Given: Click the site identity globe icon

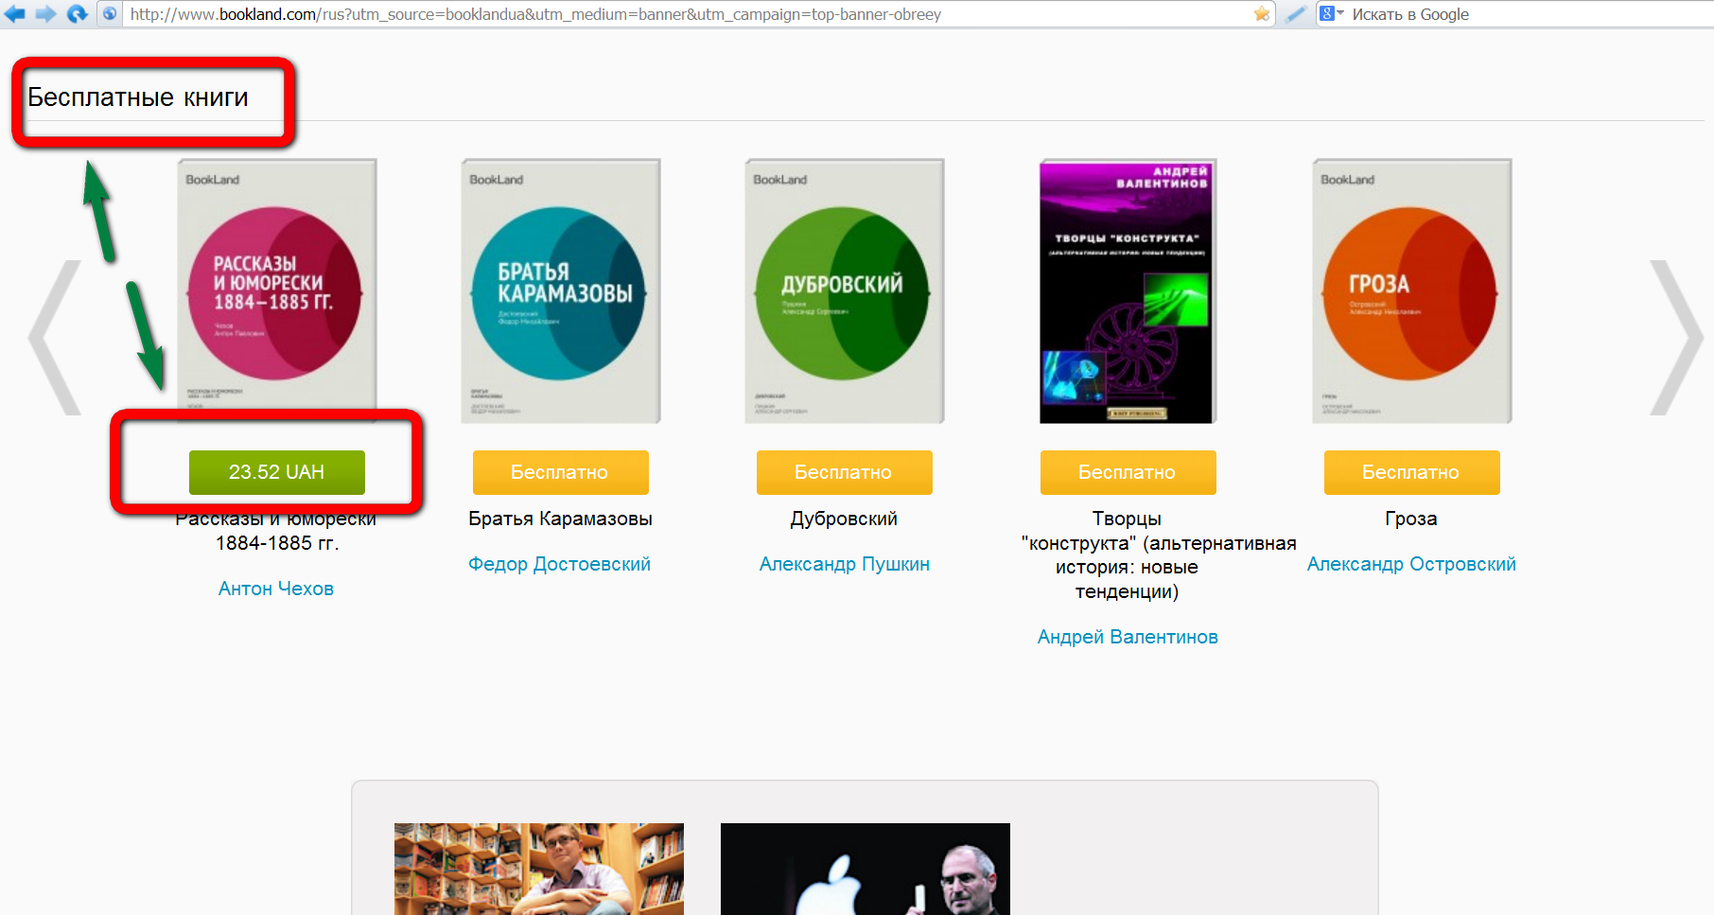Looking at the screenshot, I should point(110,13).
